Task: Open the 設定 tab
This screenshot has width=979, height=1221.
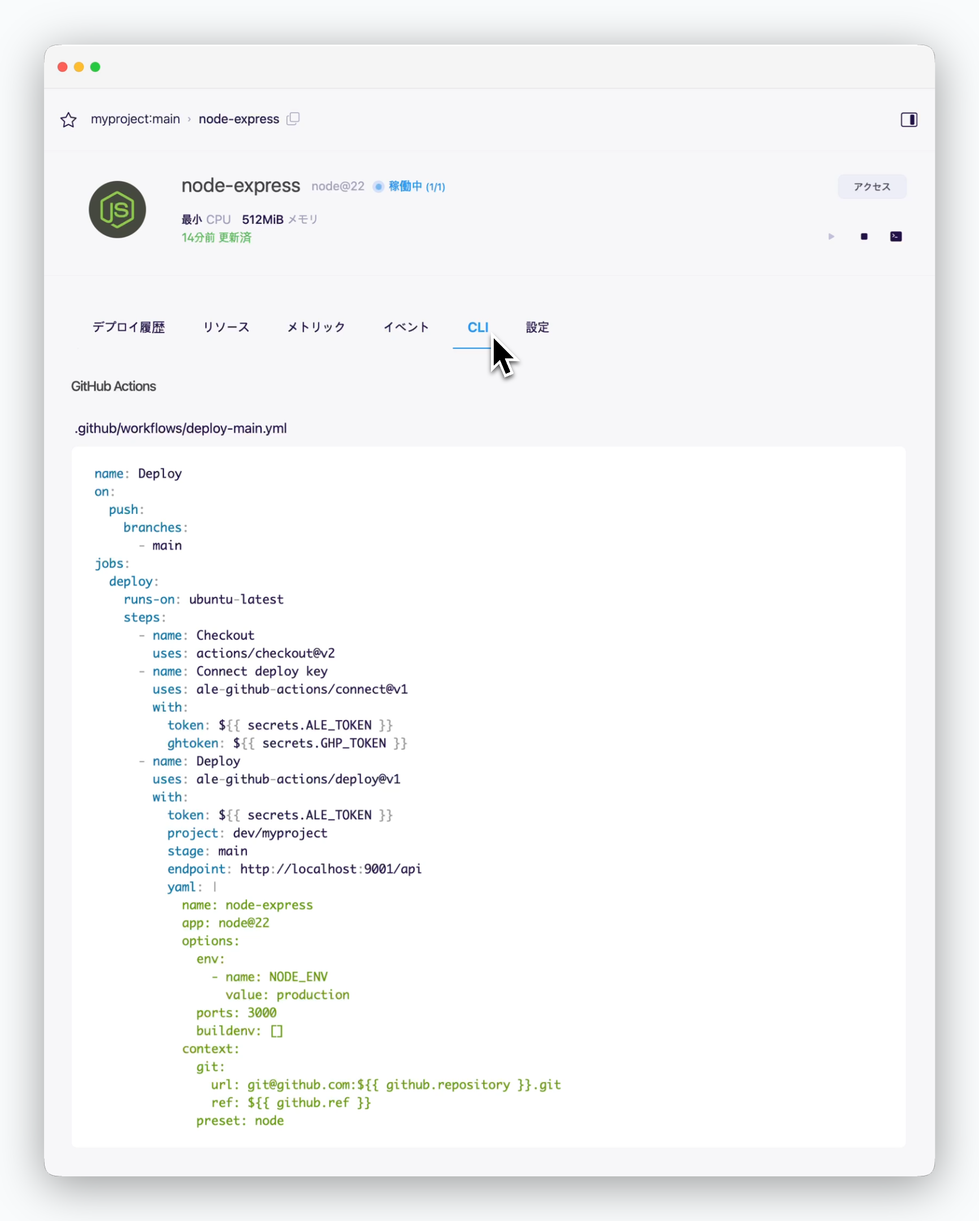Action: [537, 327]
